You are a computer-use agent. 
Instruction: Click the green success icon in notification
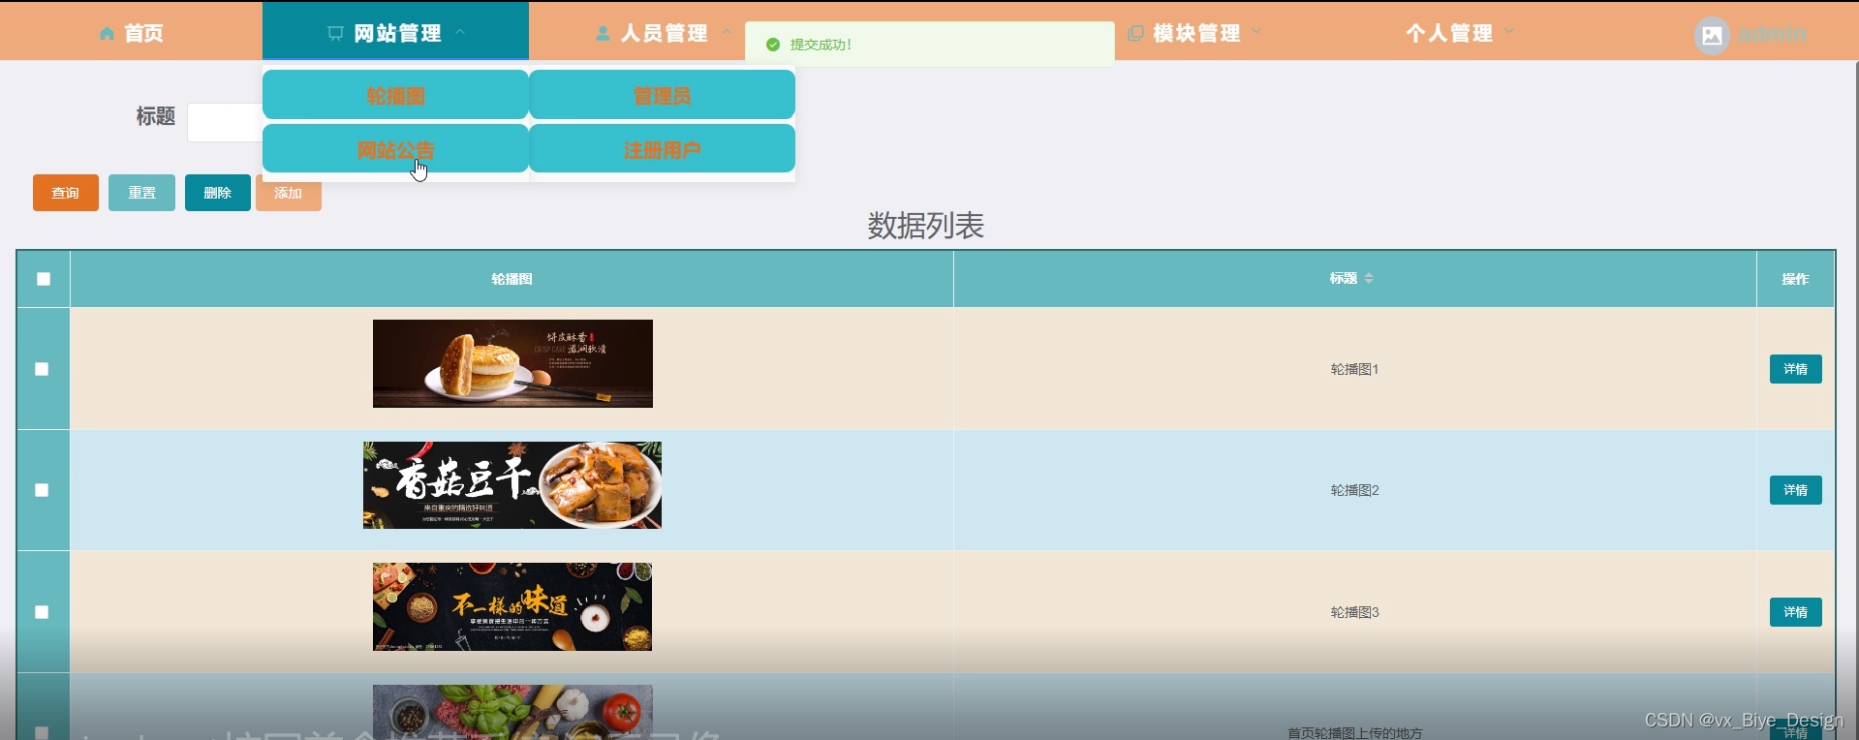pyautogui.click(x=773, y=45)
